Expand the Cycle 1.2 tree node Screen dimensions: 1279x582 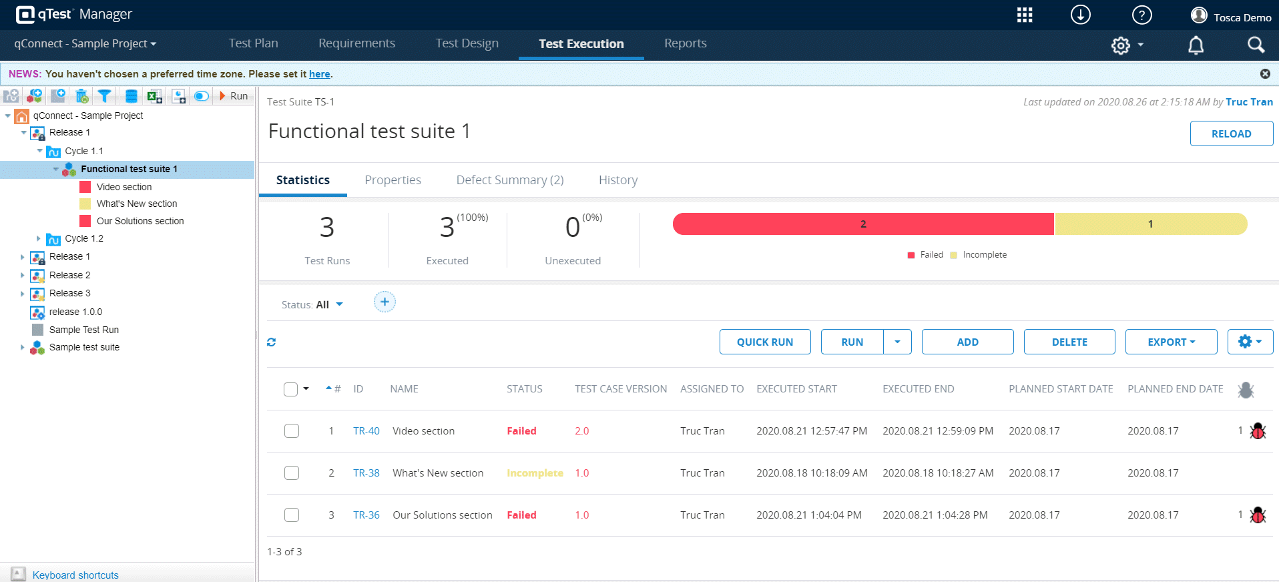coord(39,238)
